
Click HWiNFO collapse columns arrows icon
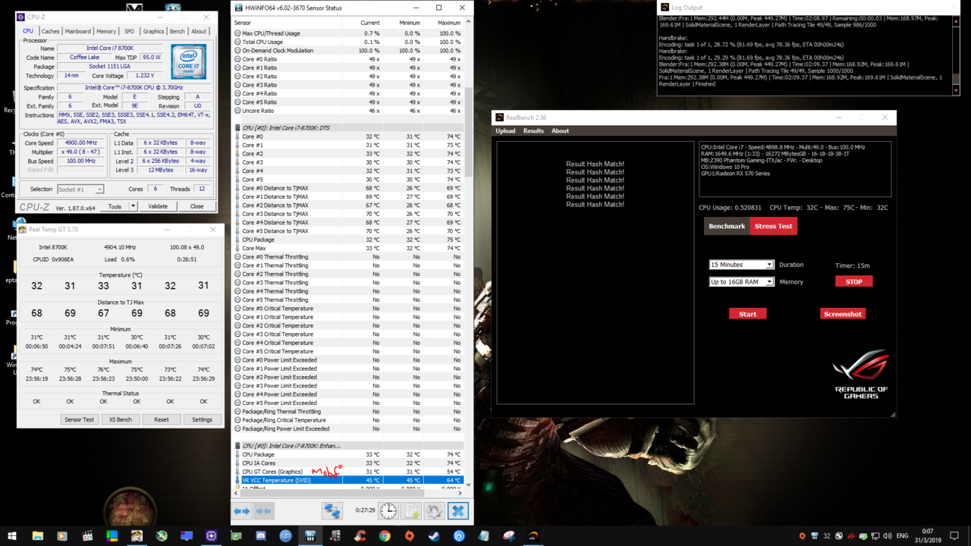pyautogui.click(x=263, y=511)
